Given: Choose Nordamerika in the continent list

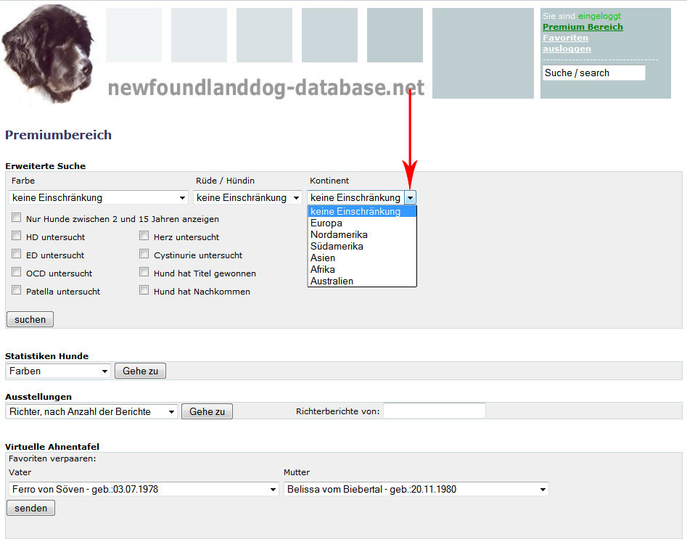Looking at the screenshot, I should pos(339,235).
